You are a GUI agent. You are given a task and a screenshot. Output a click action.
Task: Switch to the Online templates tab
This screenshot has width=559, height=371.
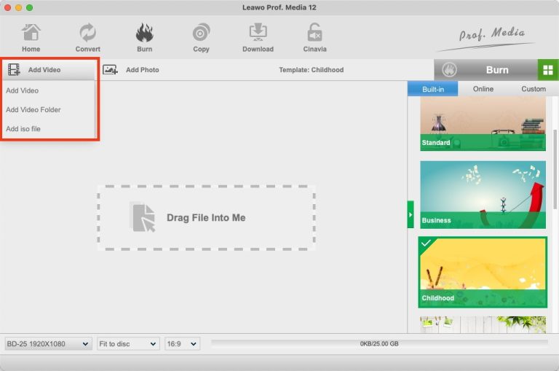point(483,89)
